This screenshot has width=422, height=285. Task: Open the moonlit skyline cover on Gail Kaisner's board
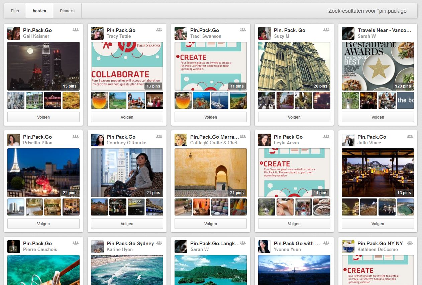coord(43,66)
